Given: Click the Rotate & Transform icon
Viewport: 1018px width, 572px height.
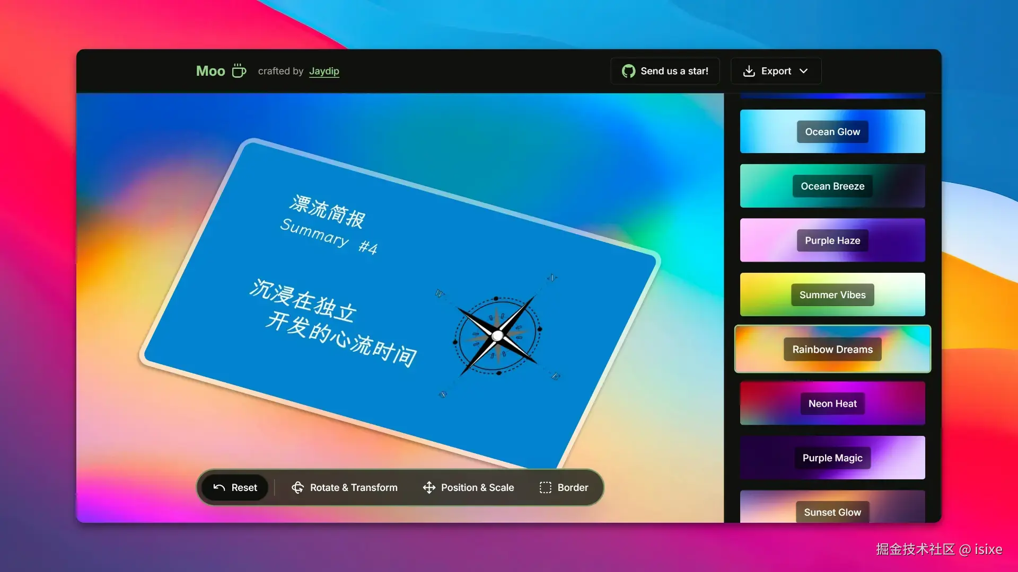Looking at the screenshot, I should 298,487.
